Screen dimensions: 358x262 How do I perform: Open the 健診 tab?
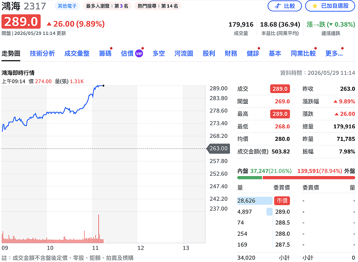(253, 53)
